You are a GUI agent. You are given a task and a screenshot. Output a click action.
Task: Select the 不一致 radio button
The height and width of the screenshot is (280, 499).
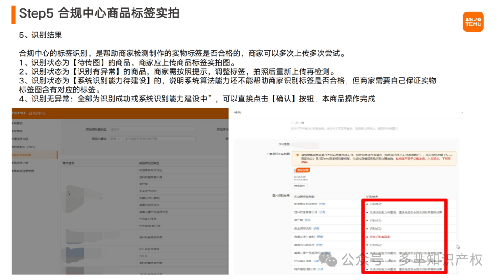[x=292, y=123]
